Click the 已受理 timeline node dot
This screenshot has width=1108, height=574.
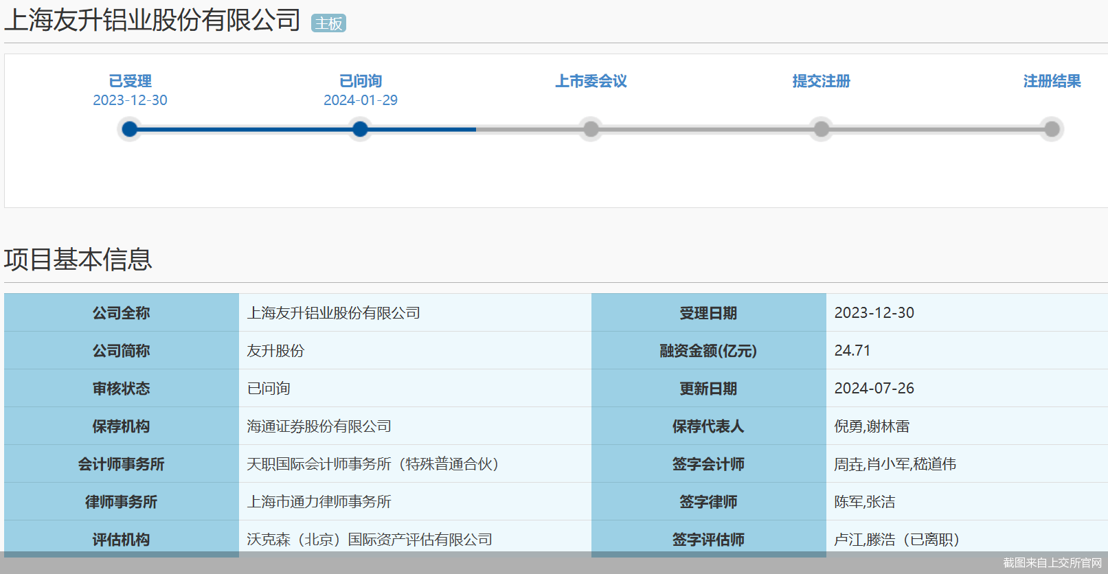[x=130, y=129]
